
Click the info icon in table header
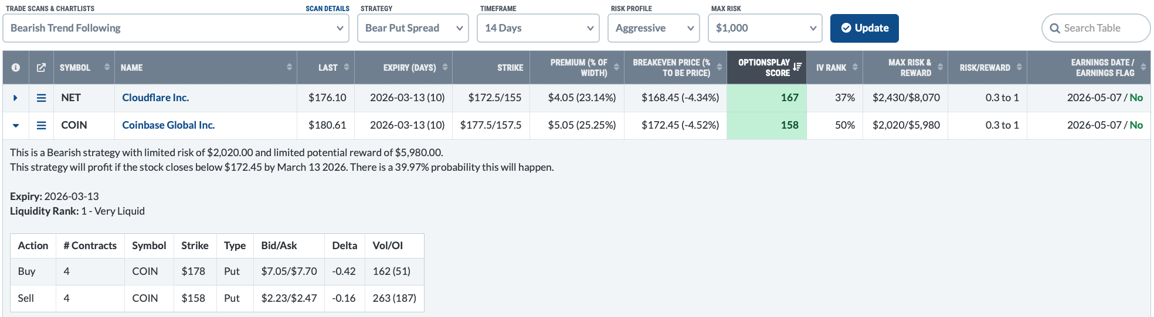(x=16, y=68)
